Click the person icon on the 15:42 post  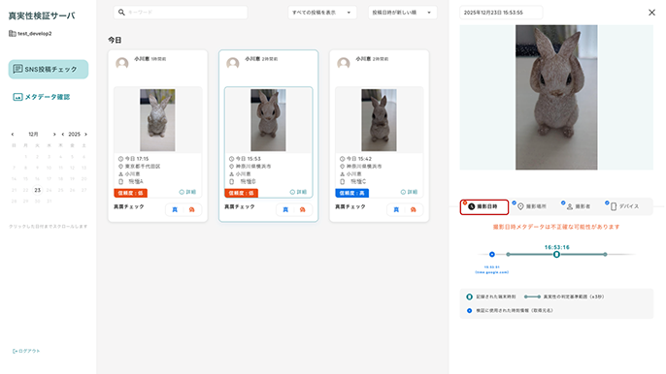tap(342, 174)
